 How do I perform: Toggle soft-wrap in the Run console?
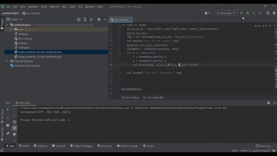tap(14, 122)
